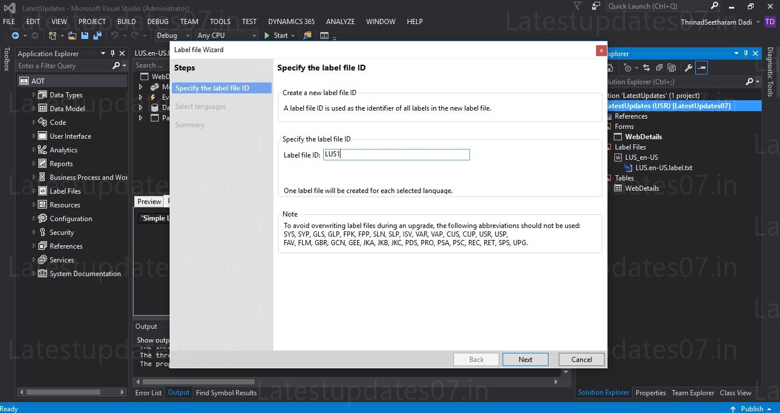Pin the Application Explorer panel

112,53
